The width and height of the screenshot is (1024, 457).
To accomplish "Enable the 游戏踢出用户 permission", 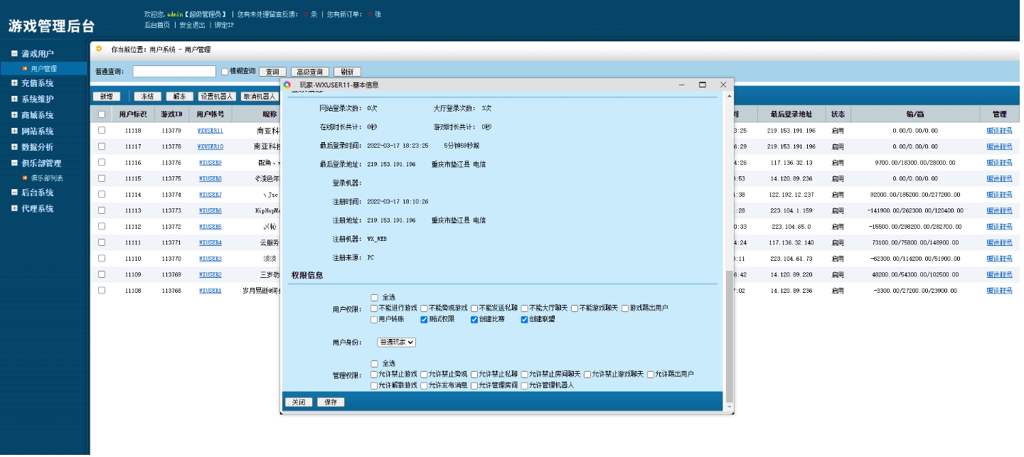I will click(625, 308).
